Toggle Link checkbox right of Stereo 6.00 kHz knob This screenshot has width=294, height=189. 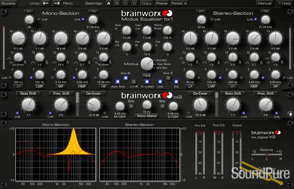[x=284, y=77]
